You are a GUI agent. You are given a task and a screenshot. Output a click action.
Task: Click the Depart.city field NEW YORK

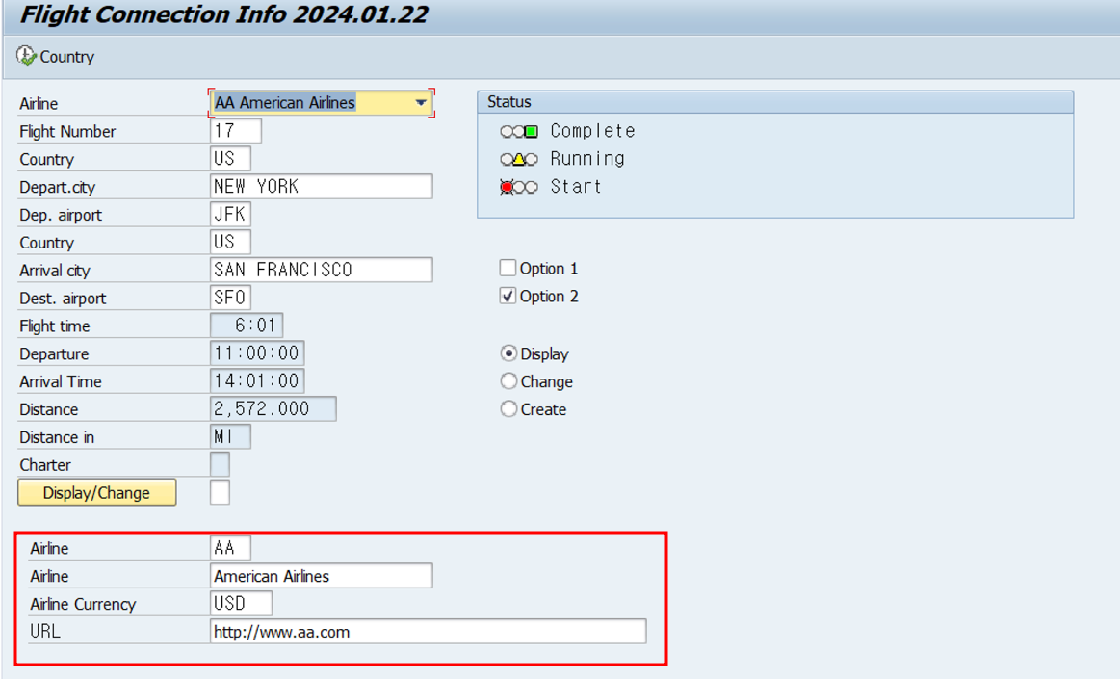tap(322, 186)
